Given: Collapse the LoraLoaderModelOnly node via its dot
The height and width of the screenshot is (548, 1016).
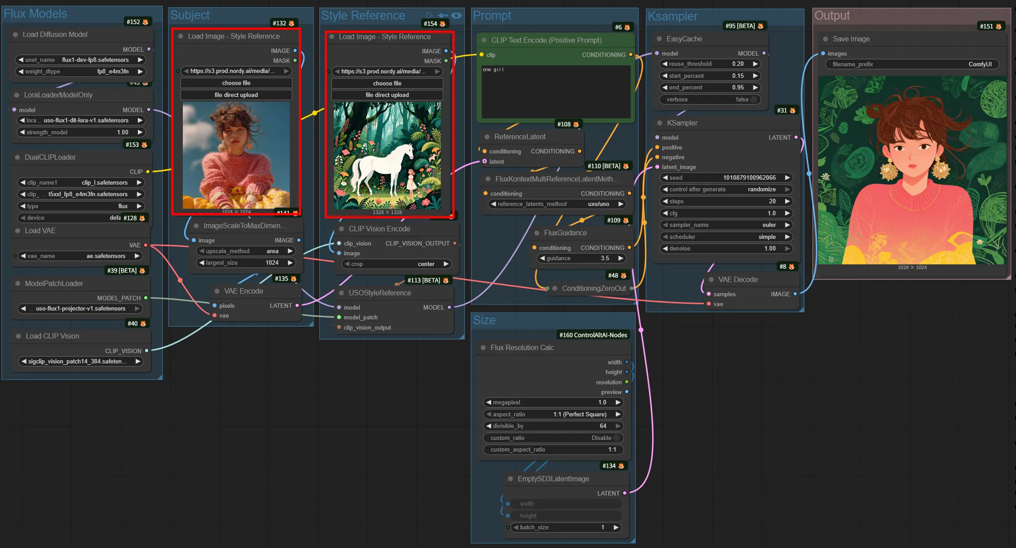Looking at the screenshot, I should (x=16, y=95).
